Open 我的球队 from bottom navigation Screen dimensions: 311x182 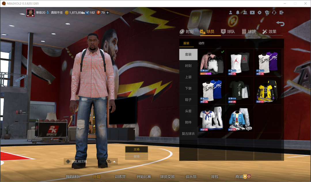[73, 177]
